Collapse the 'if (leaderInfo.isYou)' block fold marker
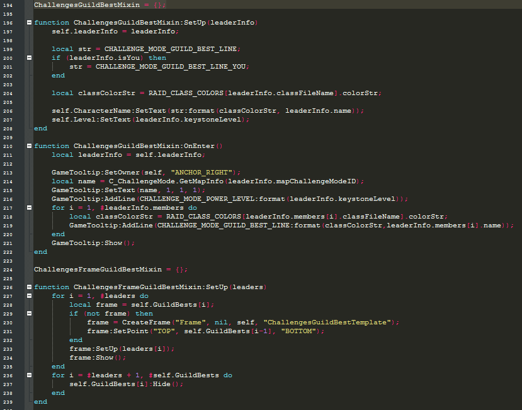 29,58
